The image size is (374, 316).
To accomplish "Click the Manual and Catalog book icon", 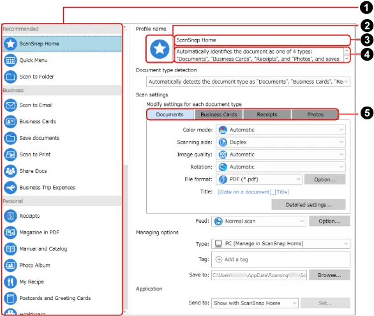I will tap(10, 249).
